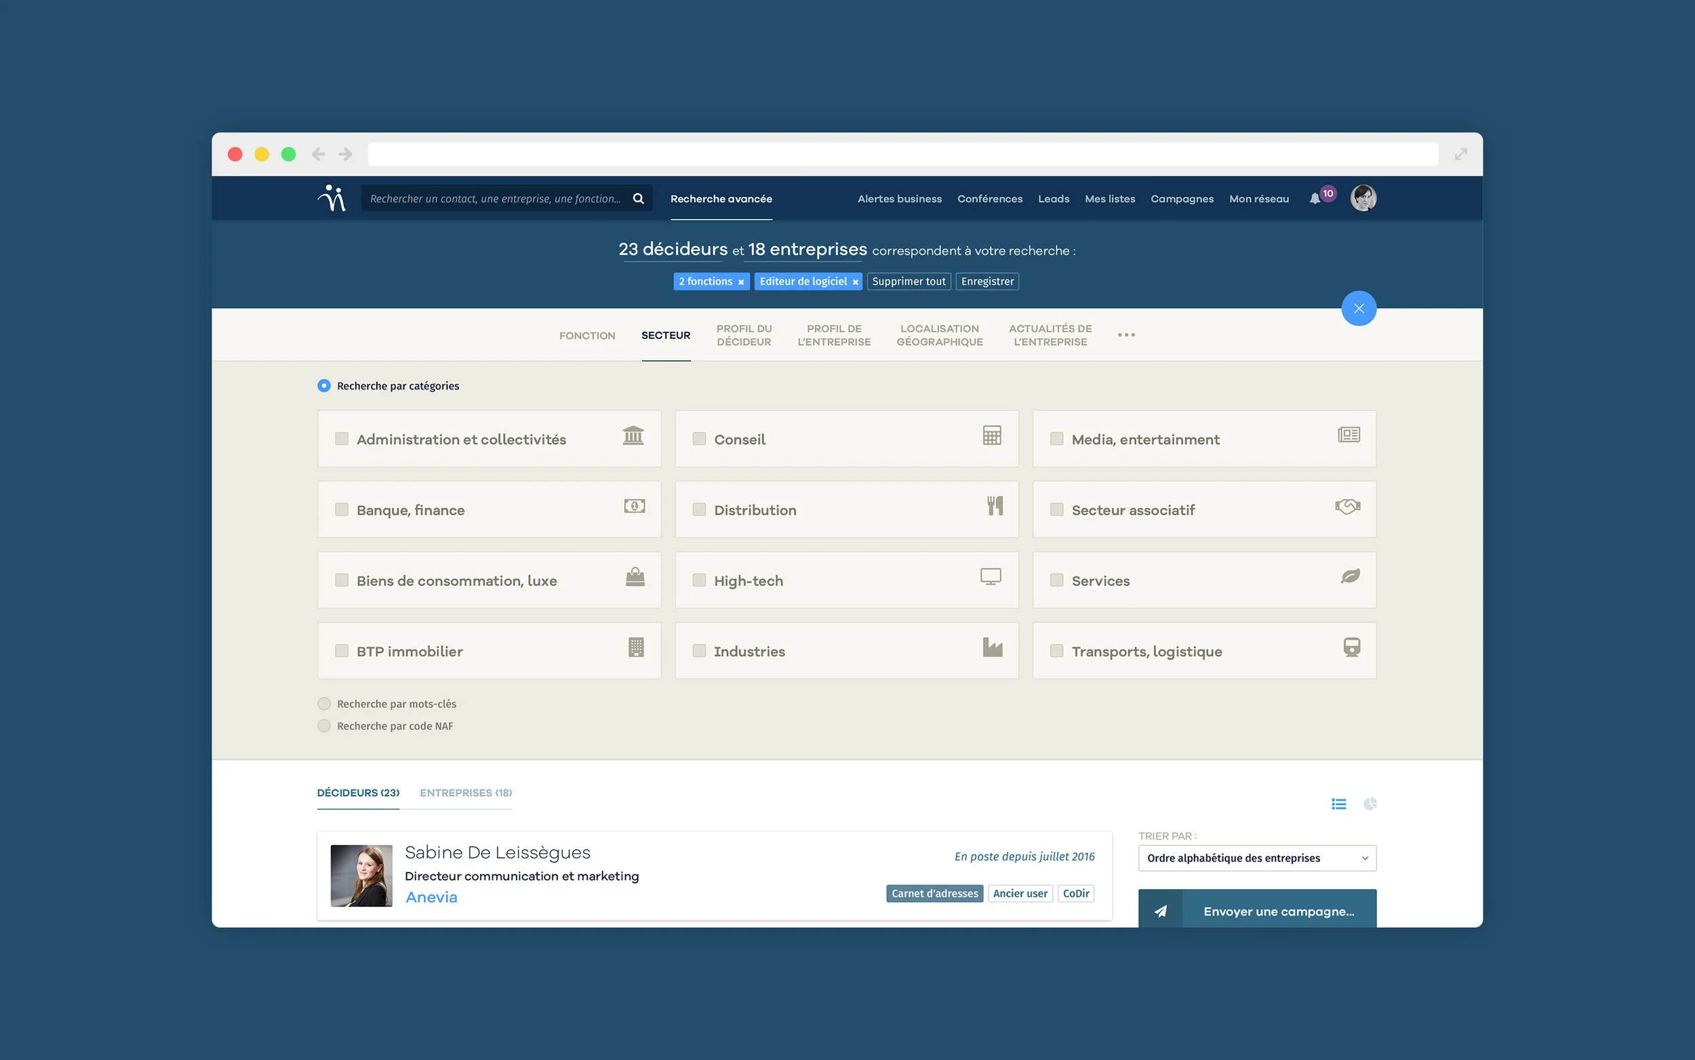Switch to Entreprises (18) results tab
Viewport: 1695px width, 1060px height.
click(466, 793)
